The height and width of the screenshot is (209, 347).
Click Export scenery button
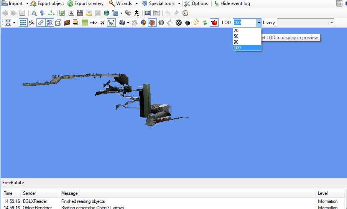point(86,3)
